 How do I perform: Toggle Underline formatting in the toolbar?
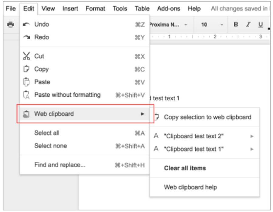click(260, 25)
